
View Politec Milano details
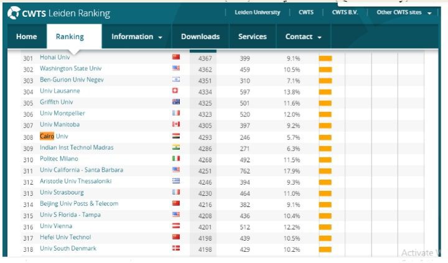59,159
